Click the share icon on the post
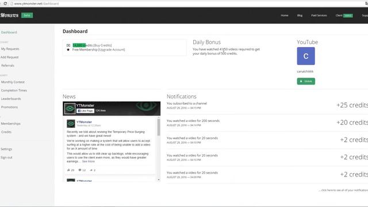 click(x=91, y=170)
